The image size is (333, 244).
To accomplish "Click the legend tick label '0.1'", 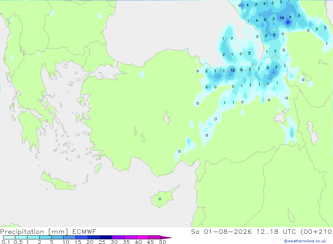I will coord(6,242).
